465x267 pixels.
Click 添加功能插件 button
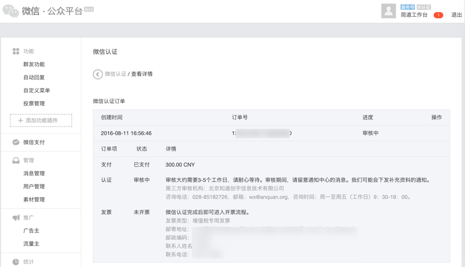coord(41,120)
